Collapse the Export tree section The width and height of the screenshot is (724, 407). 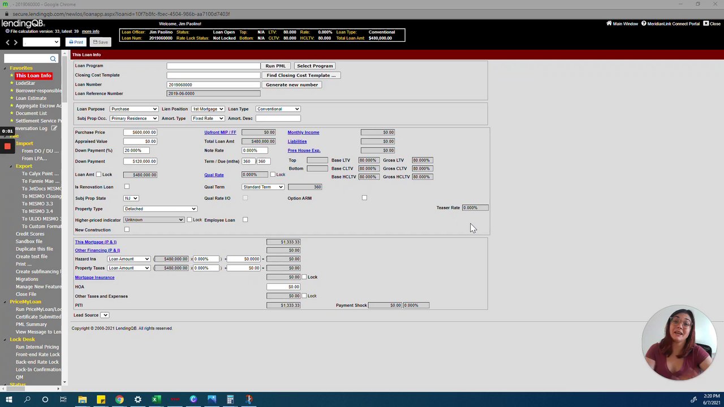click(x=11, y=166)
